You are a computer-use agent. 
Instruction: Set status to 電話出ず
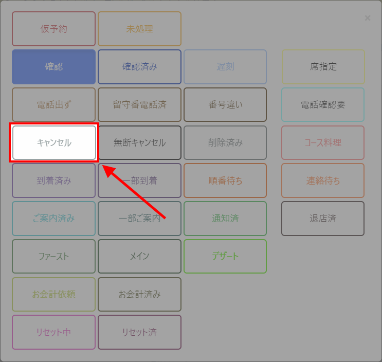coord(54,105)
